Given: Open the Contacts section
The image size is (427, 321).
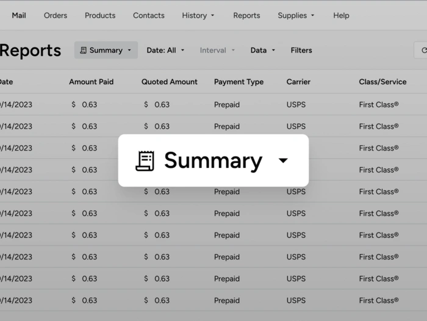Looking at the screenshot, I should (149, 15).
